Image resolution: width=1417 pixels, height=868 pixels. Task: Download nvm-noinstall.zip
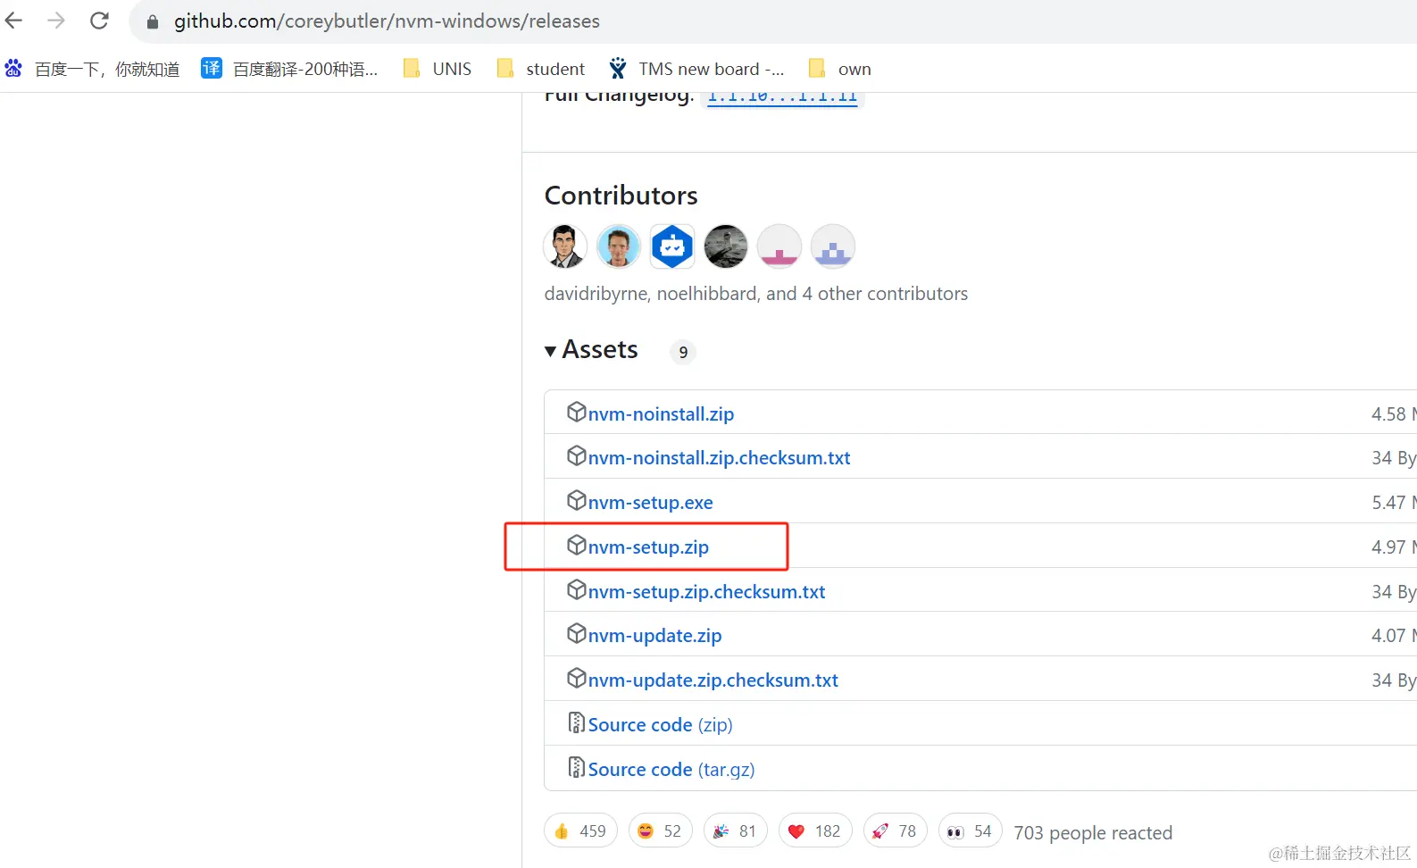point(661,413)
